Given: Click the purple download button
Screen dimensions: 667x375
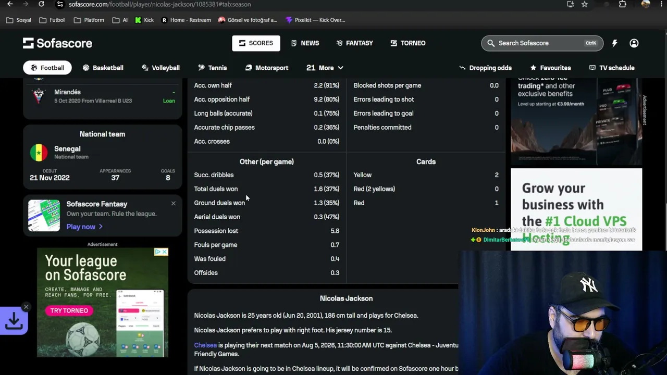Looking at the screenshot, I should (x=14, y=322).
